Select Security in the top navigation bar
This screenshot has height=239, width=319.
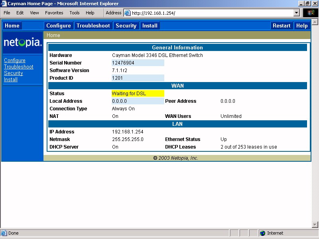(126, 25)
